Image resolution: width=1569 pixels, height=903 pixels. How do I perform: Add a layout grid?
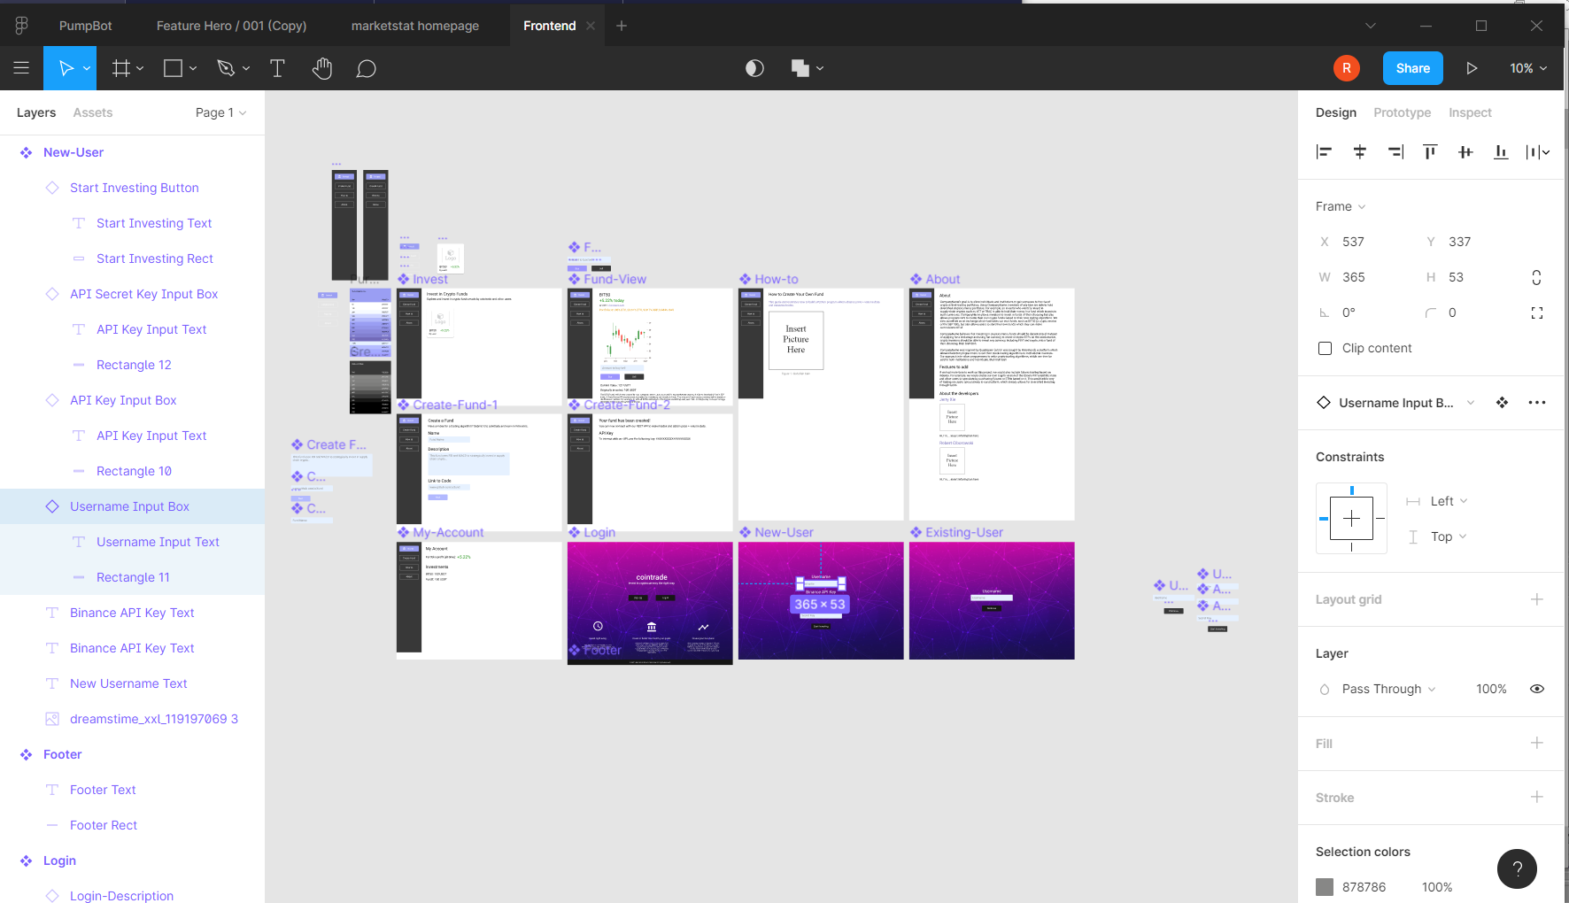[1536, 599]
